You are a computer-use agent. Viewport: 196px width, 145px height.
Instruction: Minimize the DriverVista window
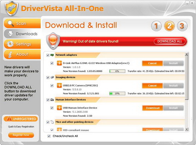[187, 3]
